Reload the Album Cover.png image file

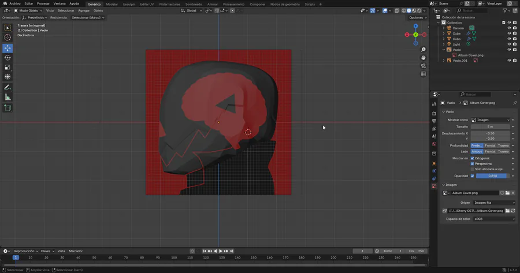point(513,211)
